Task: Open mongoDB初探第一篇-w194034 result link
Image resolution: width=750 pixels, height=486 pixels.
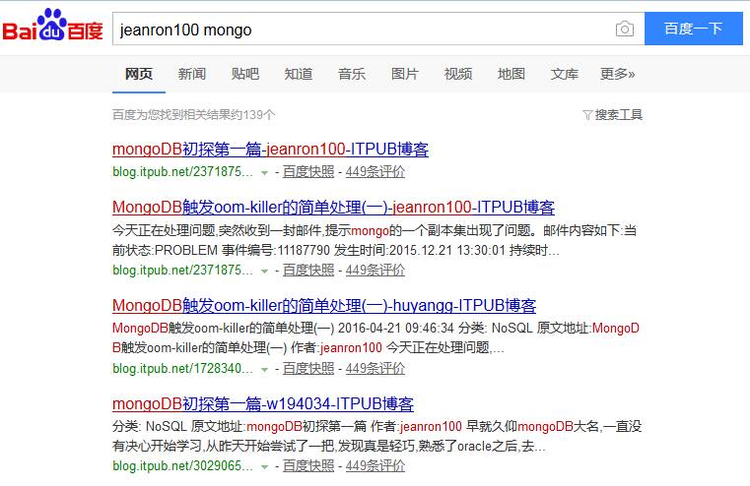Action: (263, 404)
